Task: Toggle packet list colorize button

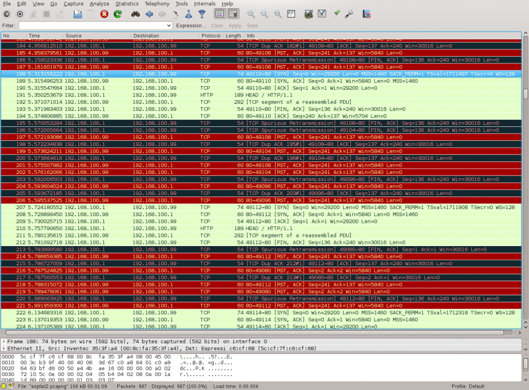Action: [x=219, y=14]
